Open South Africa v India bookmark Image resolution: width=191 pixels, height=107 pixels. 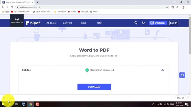click(42, 12)
